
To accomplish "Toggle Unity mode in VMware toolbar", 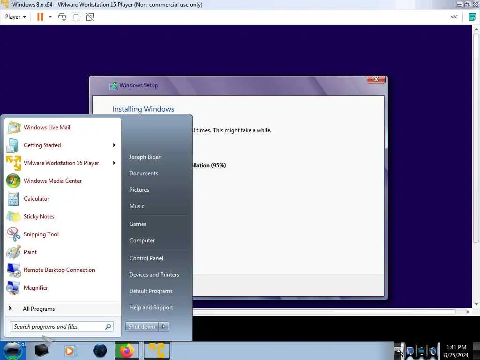I will point(90,17).
